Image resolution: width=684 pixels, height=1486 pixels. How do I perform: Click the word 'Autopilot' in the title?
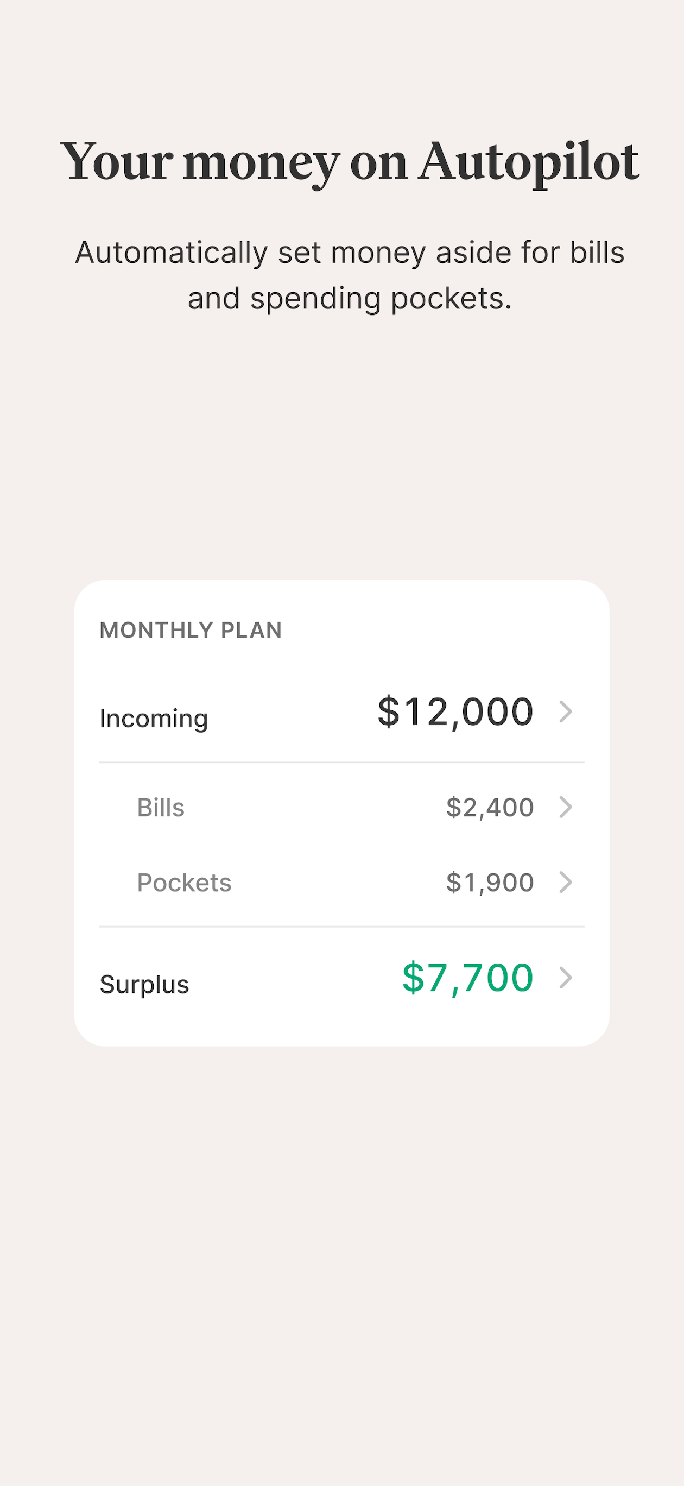(529, 164)
